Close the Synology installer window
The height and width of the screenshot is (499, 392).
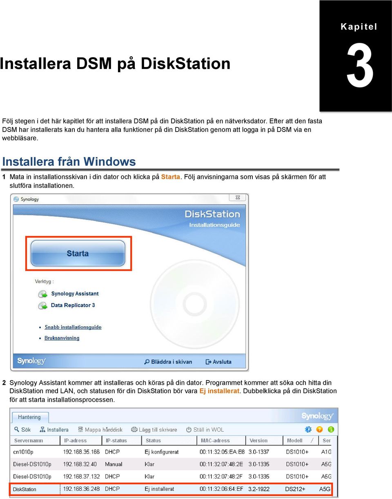[237, 198]
